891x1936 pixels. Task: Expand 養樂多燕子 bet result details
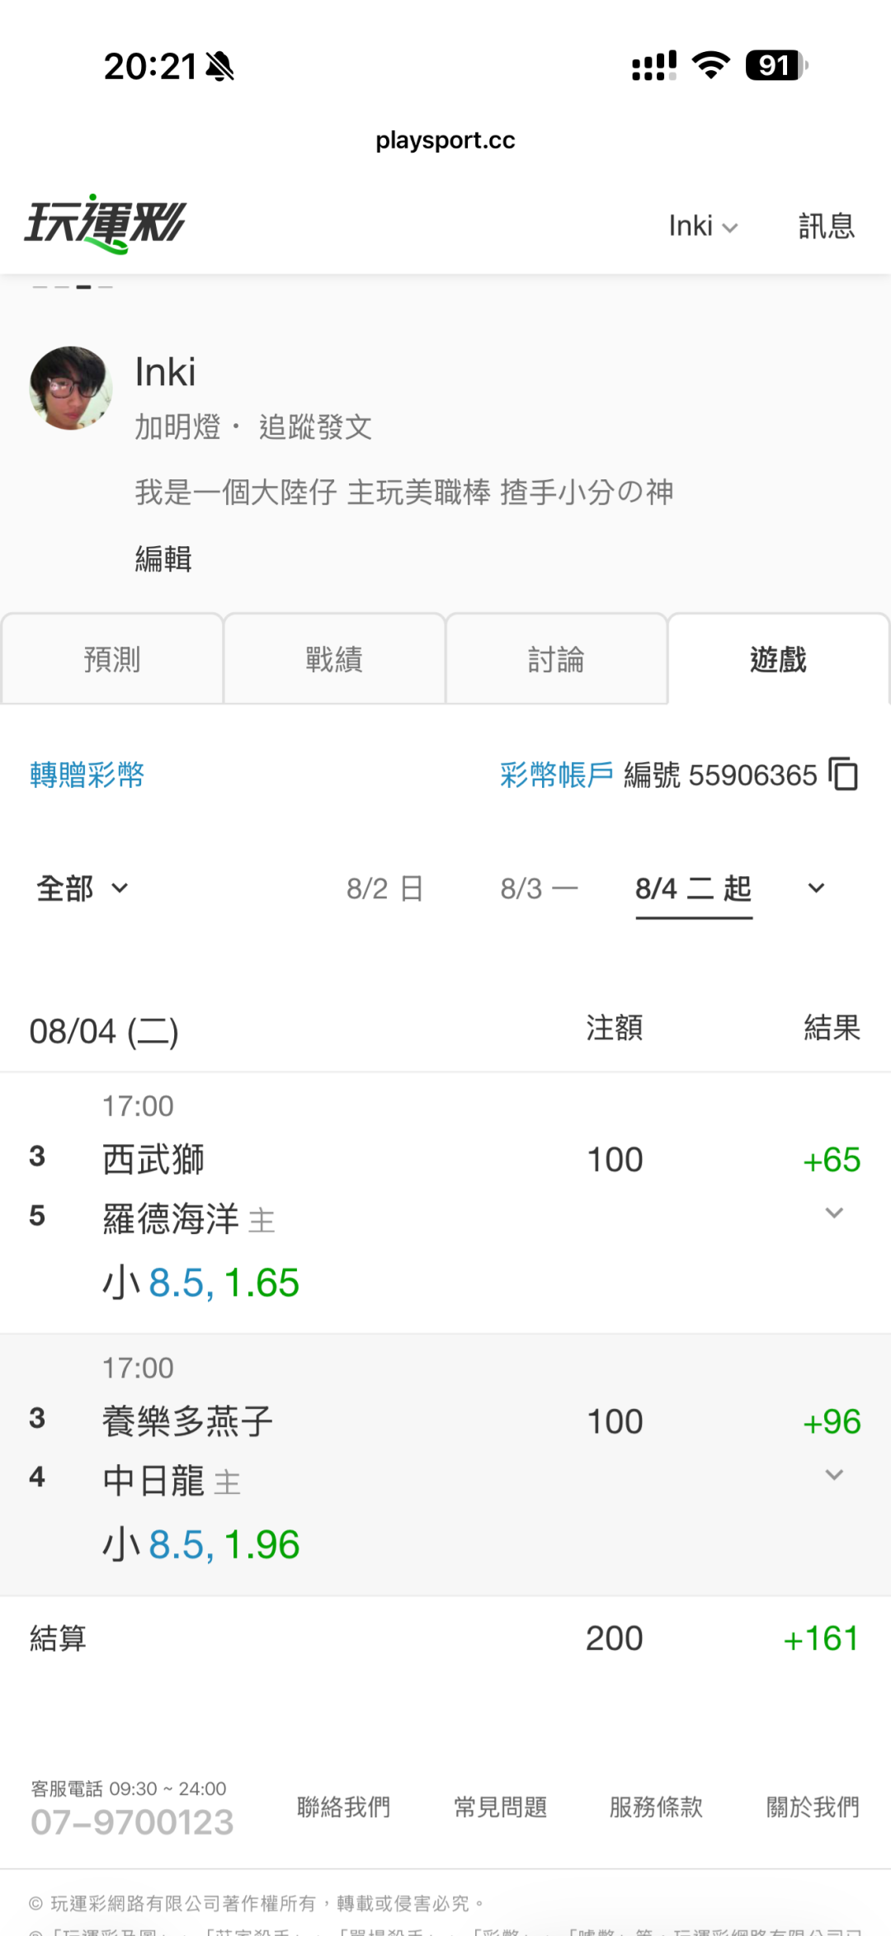[834, 1475]
